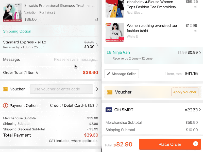Open the voucher code selector chevron
Image resolution: width=203 pixels, height=152 pixels.
click(x=97, y=89)
